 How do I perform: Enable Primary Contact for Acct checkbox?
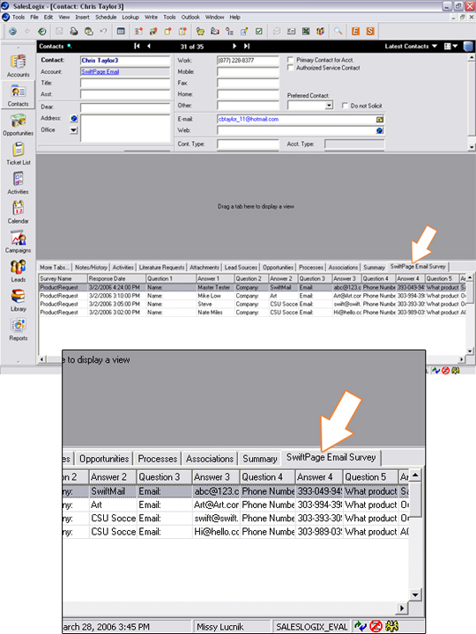pos(290,60)
